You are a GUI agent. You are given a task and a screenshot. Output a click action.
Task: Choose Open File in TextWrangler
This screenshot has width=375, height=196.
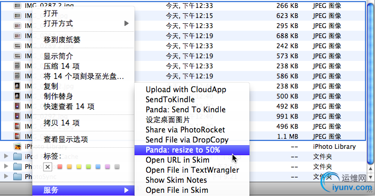(192, 170)
